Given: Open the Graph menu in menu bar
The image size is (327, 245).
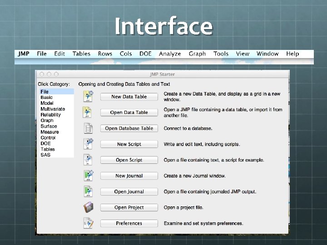Looking at the screenshot, I should click(x=197, y=54).
